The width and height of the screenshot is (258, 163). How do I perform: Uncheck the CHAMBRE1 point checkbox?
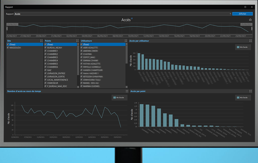(x=45, y=51)
